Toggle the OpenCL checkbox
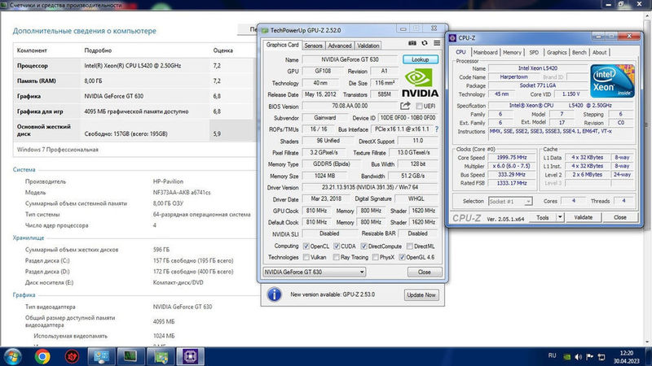 [306, 246]
